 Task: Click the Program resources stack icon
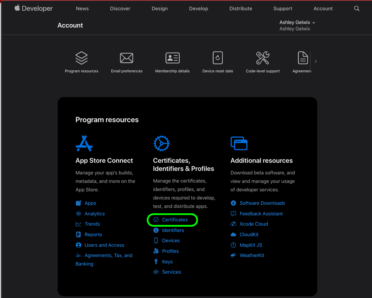(x=81, y=58)
